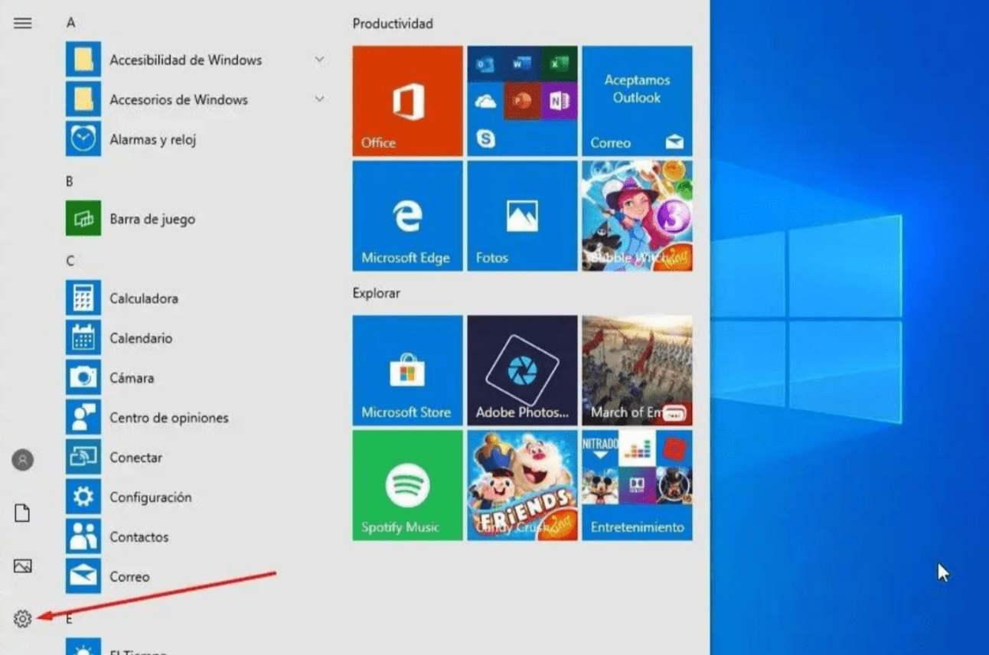This screenshot has width=989, height=655.
Task: Select Centro de opiniones text label
Action: tap(169, 418)
